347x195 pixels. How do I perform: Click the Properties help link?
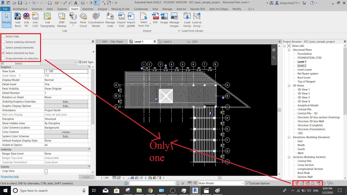click(10, 177)
